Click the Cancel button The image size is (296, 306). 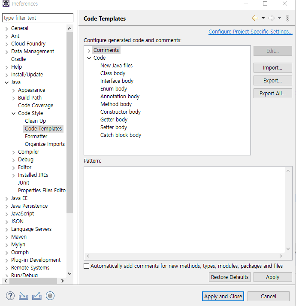(x=268, y=296)
